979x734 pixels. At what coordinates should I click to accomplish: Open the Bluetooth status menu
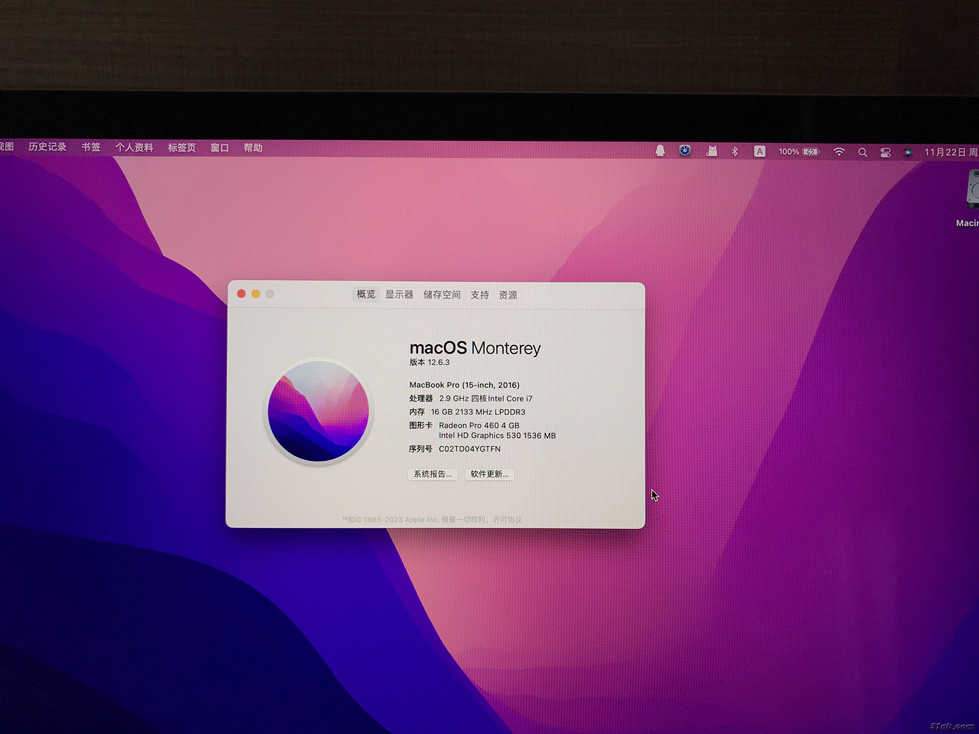735,151
